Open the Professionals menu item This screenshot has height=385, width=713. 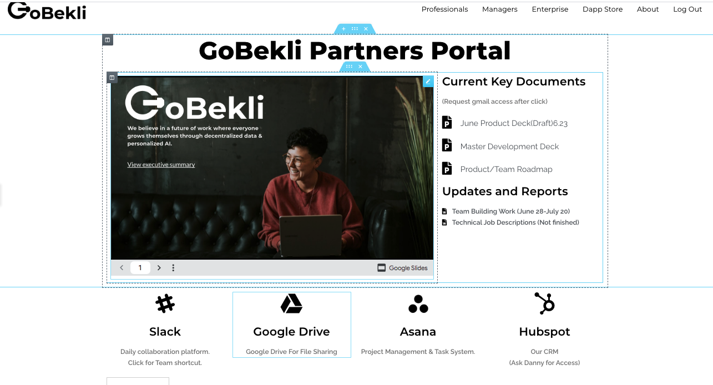[x=444, y=9]
